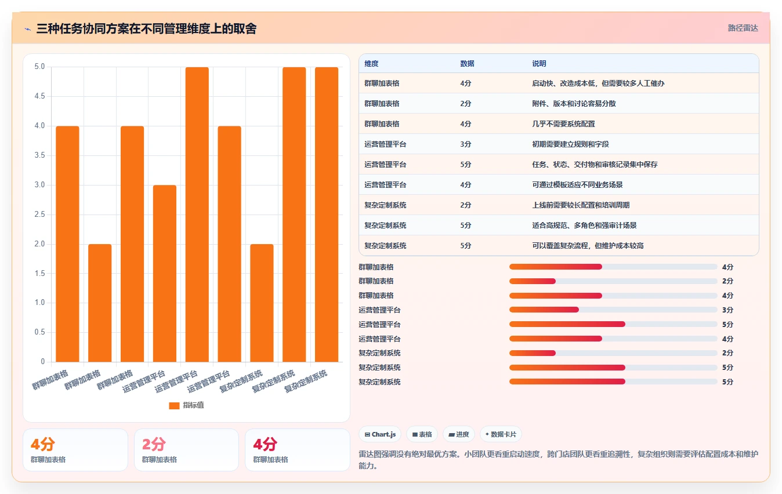Click the 运营管理平台 5分 progress bar
This screenshot has width=782, height=494.
(x=613, y=325)
